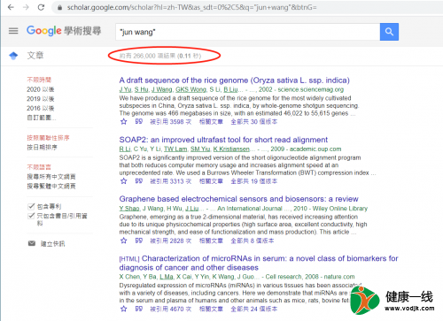
Task: Open 全部共 24 個版本 link
Action: pyautogui.click(x=254, y=309)
